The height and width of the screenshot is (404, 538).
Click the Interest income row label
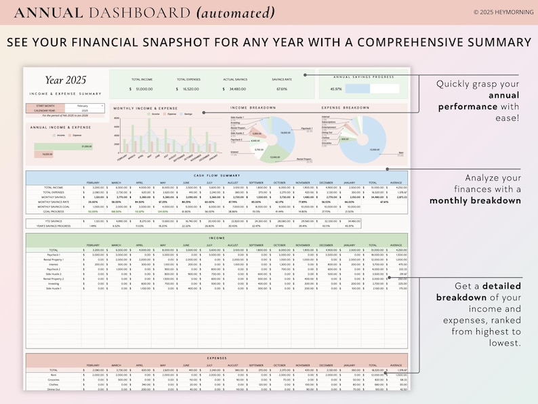pos(54,264)
